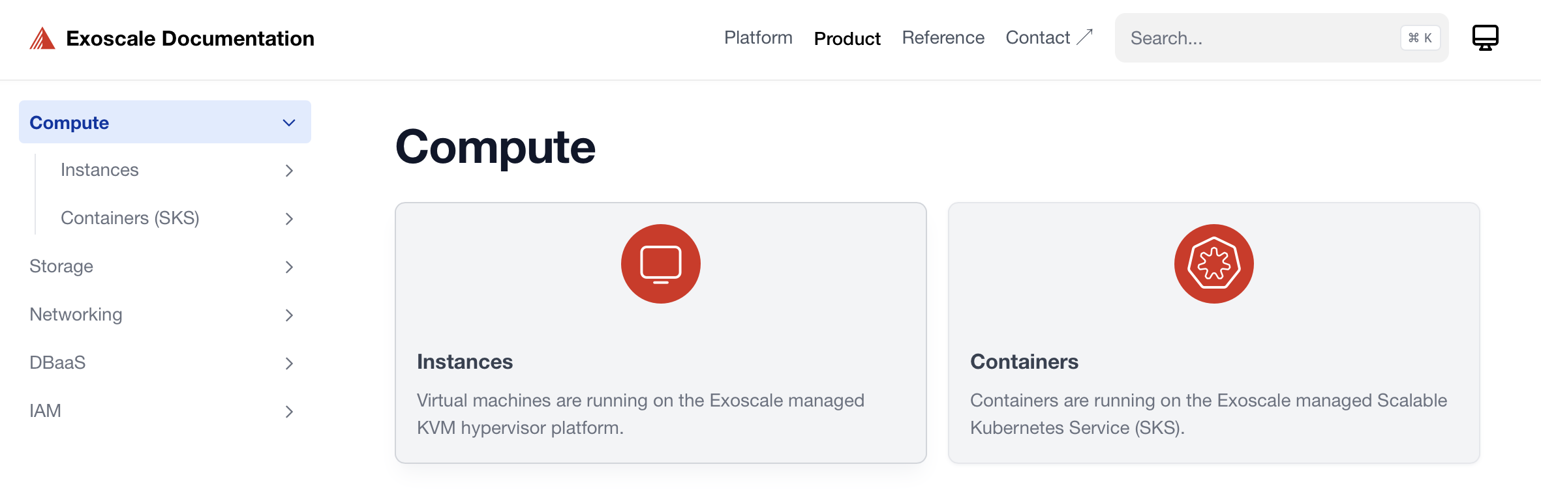Click the Virtual machines KVM description text
Image resolution: width=1541 pixels, height=501 pixels.
point(641,414)
